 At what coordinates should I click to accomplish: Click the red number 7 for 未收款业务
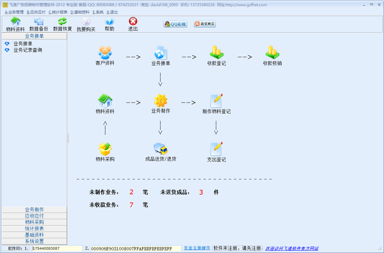[131, 205]
